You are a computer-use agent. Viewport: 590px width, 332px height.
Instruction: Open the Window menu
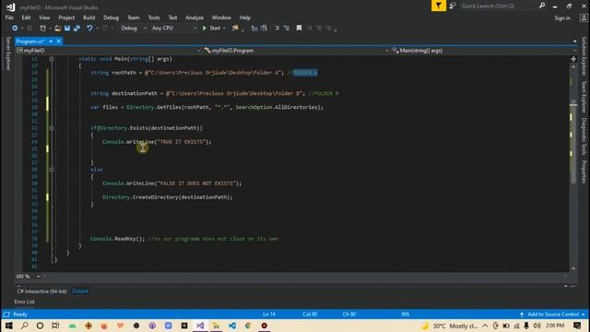(221, 18)
